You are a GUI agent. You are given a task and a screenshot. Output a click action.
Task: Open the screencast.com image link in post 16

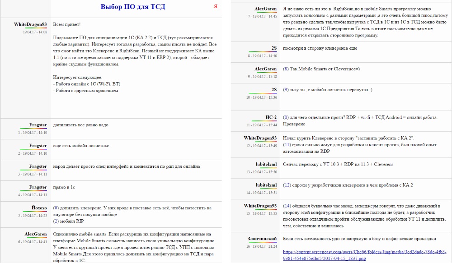click(365, 255)
